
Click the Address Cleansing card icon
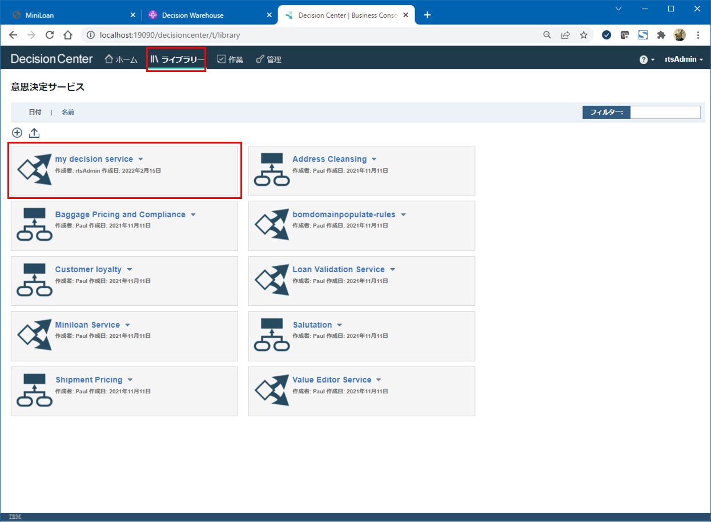272,169
